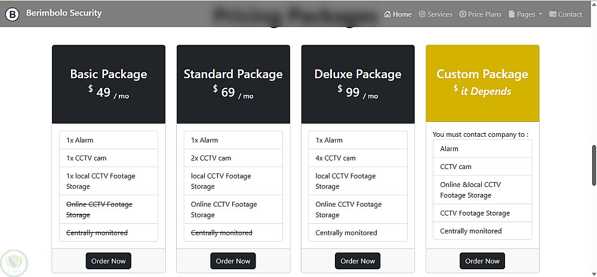This screenshot has height=277, width=597.
Task: Click the Price Plans dollar icon
Action: coord(463,14)
